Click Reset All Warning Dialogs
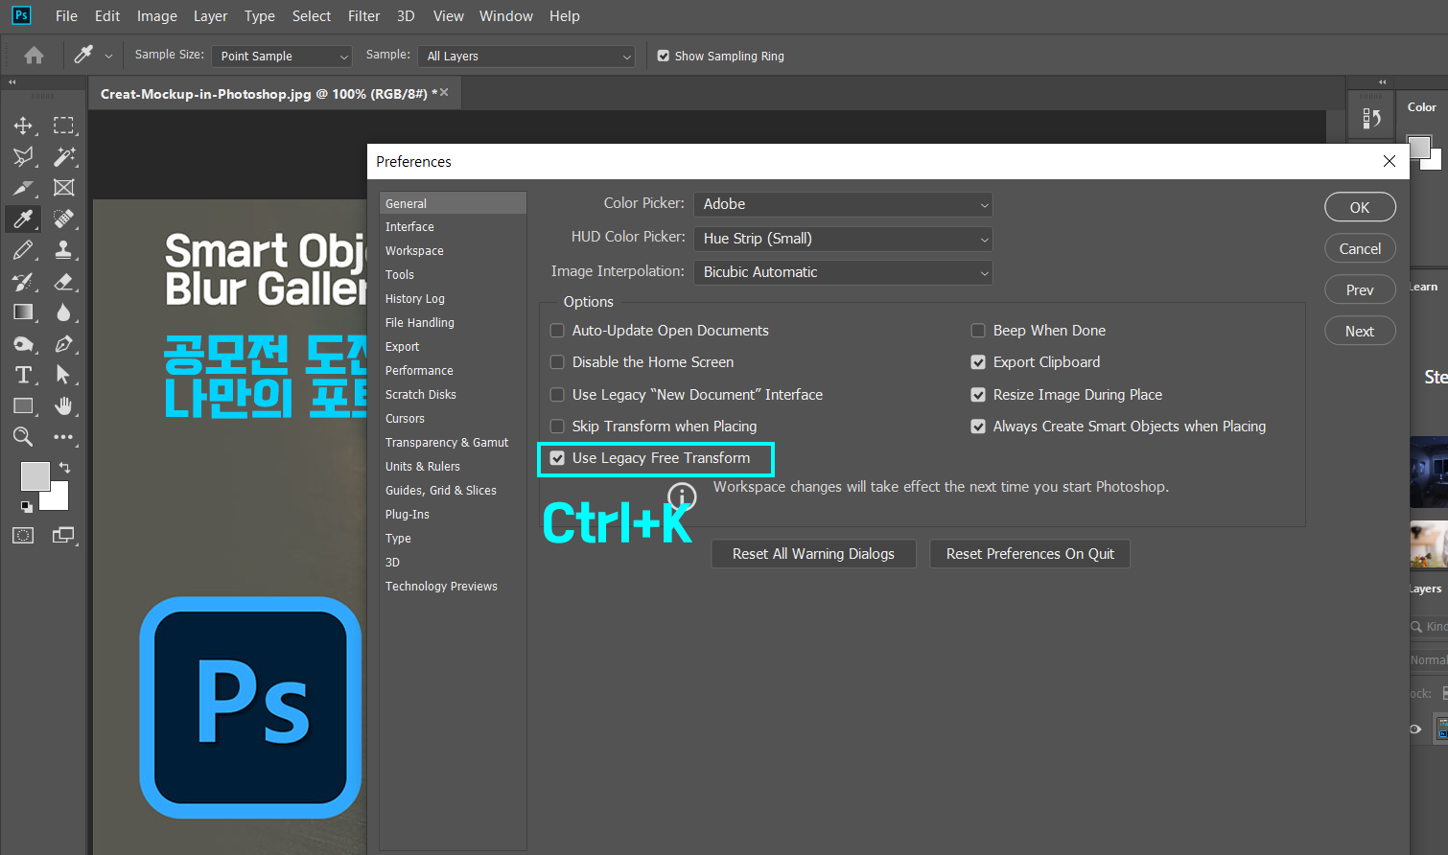Image resolution: width=1448 pixels, height=855 pixels. click(813, 554)
